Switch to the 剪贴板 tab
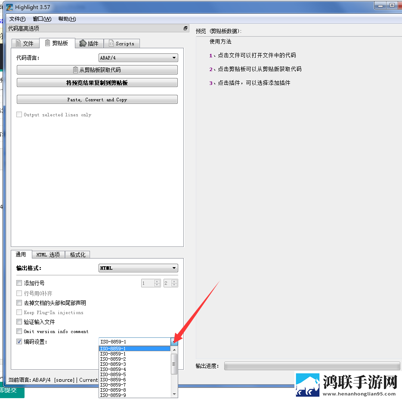 pyautogui.click(x=57, y=43)
